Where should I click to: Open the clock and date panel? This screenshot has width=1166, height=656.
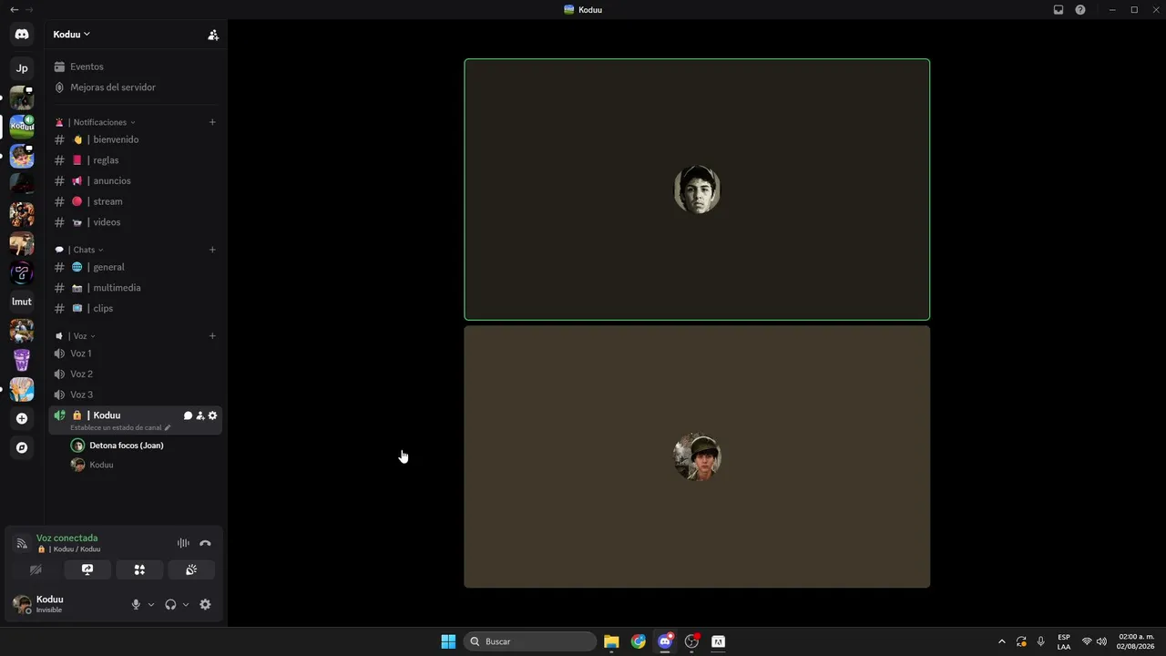[x=1136, y=641]
